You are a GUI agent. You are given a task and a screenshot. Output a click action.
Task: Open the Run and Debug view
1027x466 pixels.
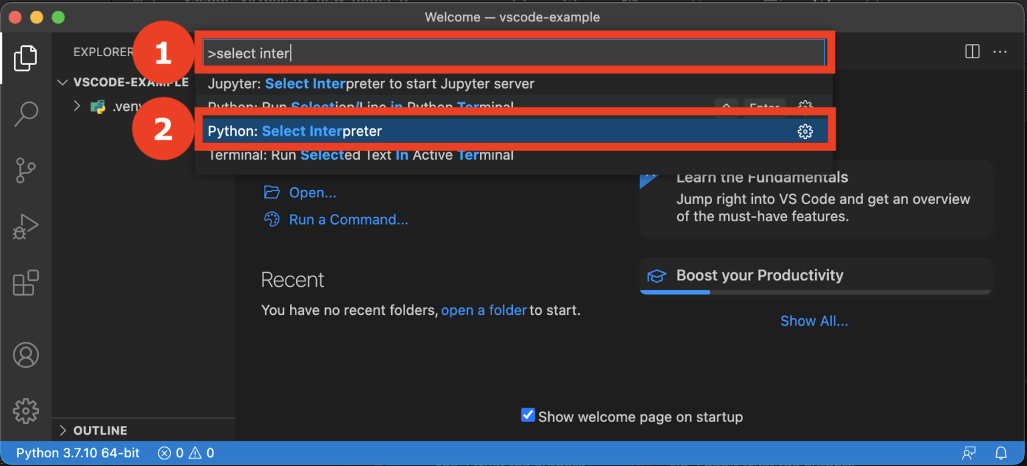(25, 226)
